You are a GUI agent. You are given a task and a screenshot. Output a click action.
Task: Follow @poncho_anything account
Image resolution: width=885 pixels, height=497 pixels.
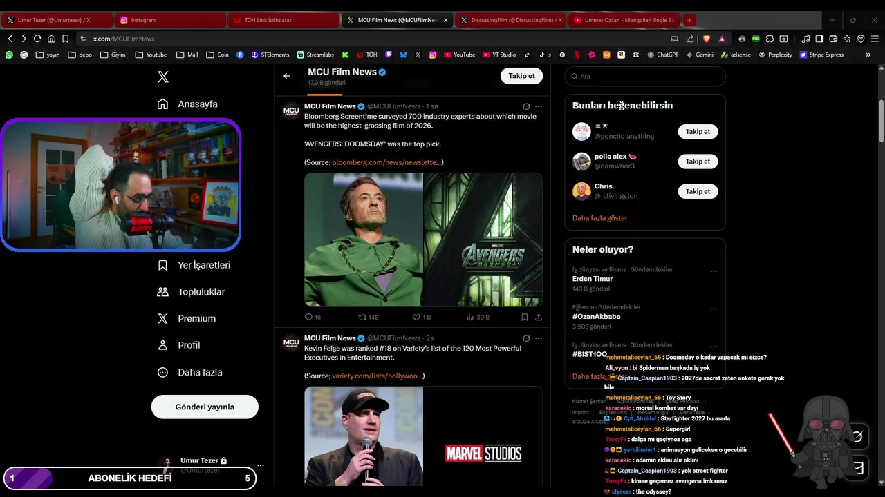click(698, 132)
